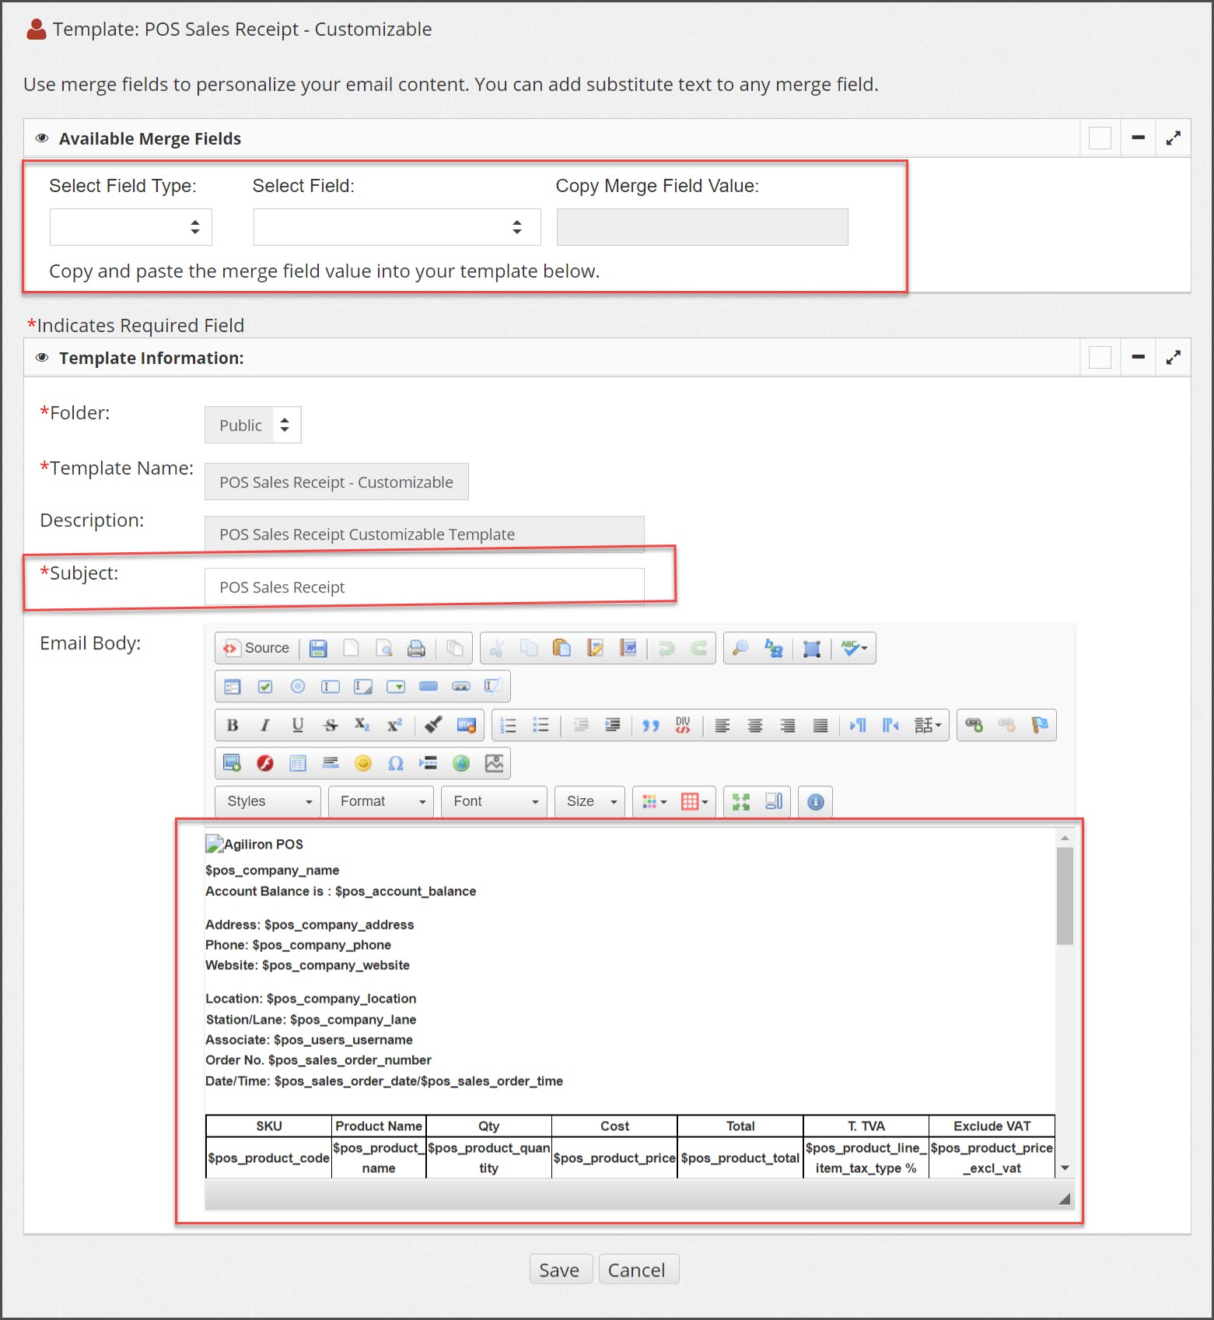Toggle eye icon beside Available Merge Fields
1214x1320 pixels.
[42, 138]
